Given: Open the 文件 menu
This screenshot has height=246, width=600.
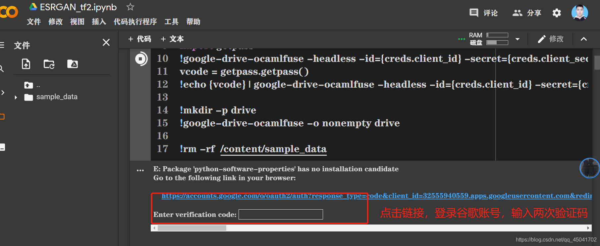Looking at the screenshot, I should [x=34, y=22].
